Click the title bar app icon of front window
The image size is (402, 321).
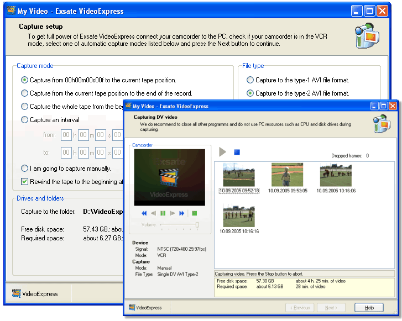(128, 106)
